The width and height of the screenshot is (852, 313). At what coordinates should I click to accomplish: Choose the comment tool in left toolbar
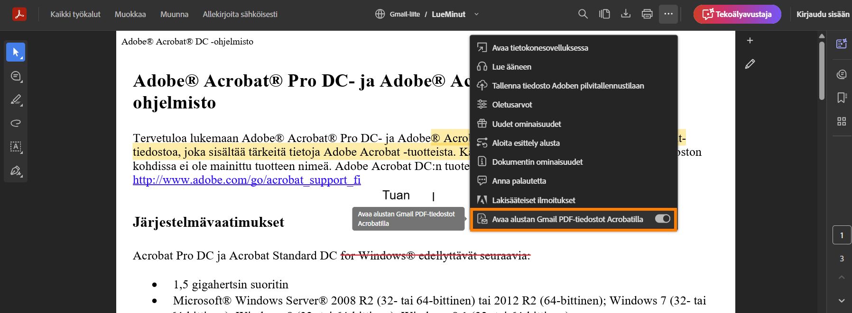(16, 76)
